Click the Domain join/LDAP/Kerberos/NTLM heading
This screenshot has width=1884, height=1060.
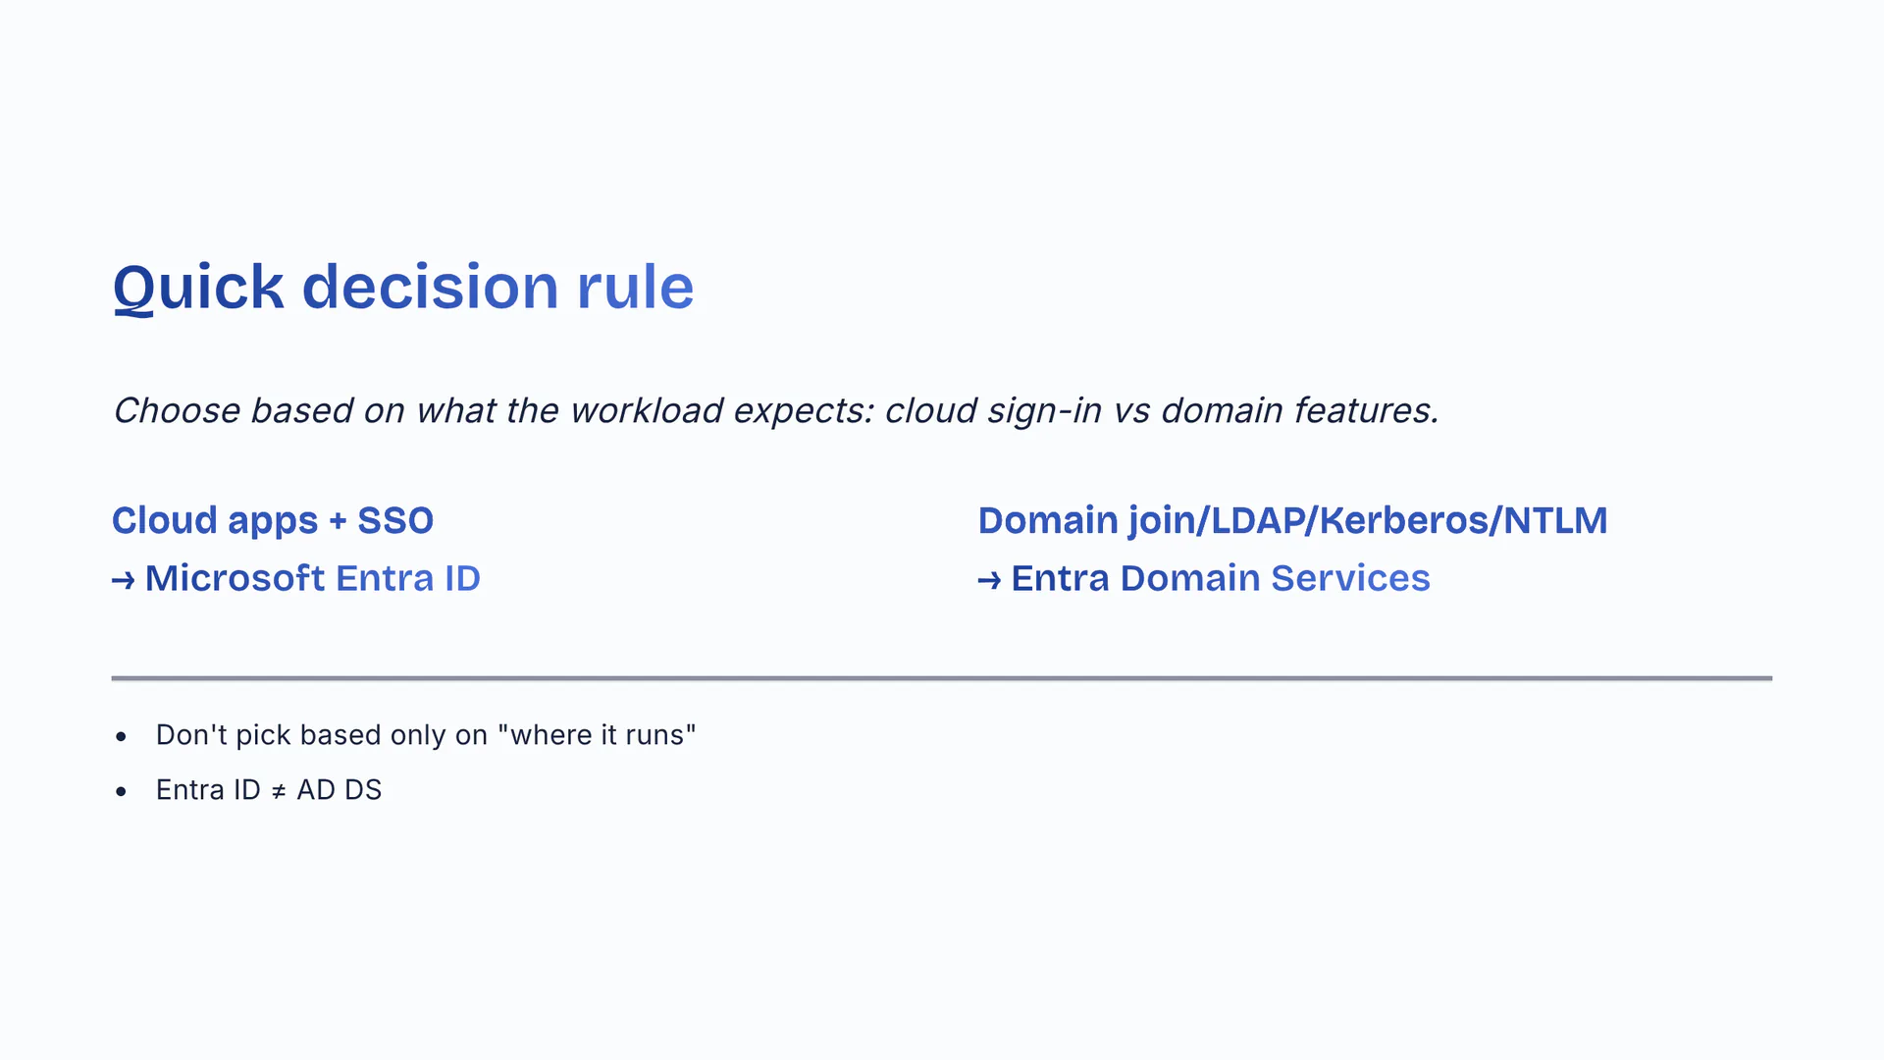click(x=1292, y=520)
